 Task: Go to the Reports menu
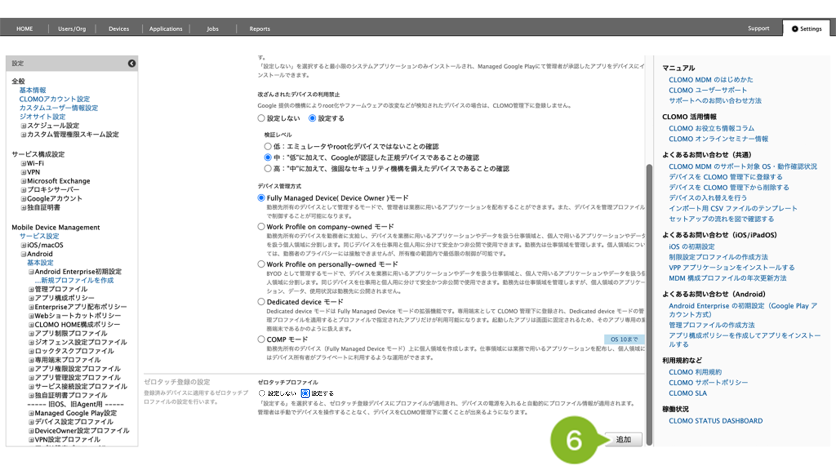[x=260, y=29]
